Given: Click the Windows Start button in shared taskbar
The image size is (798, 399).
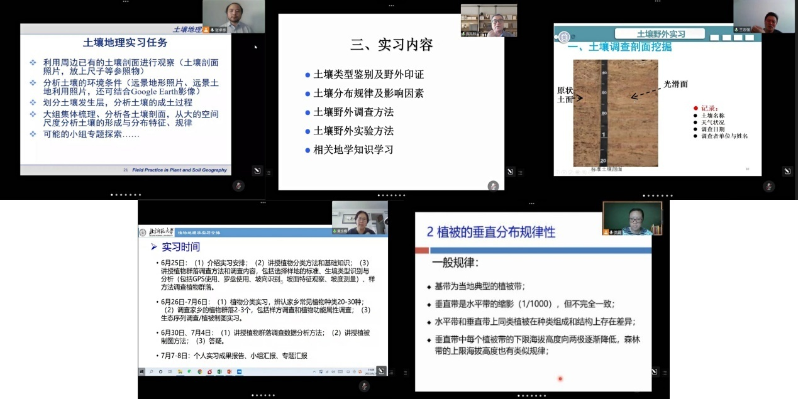Looking at the screenshot, I should point(142,372).
